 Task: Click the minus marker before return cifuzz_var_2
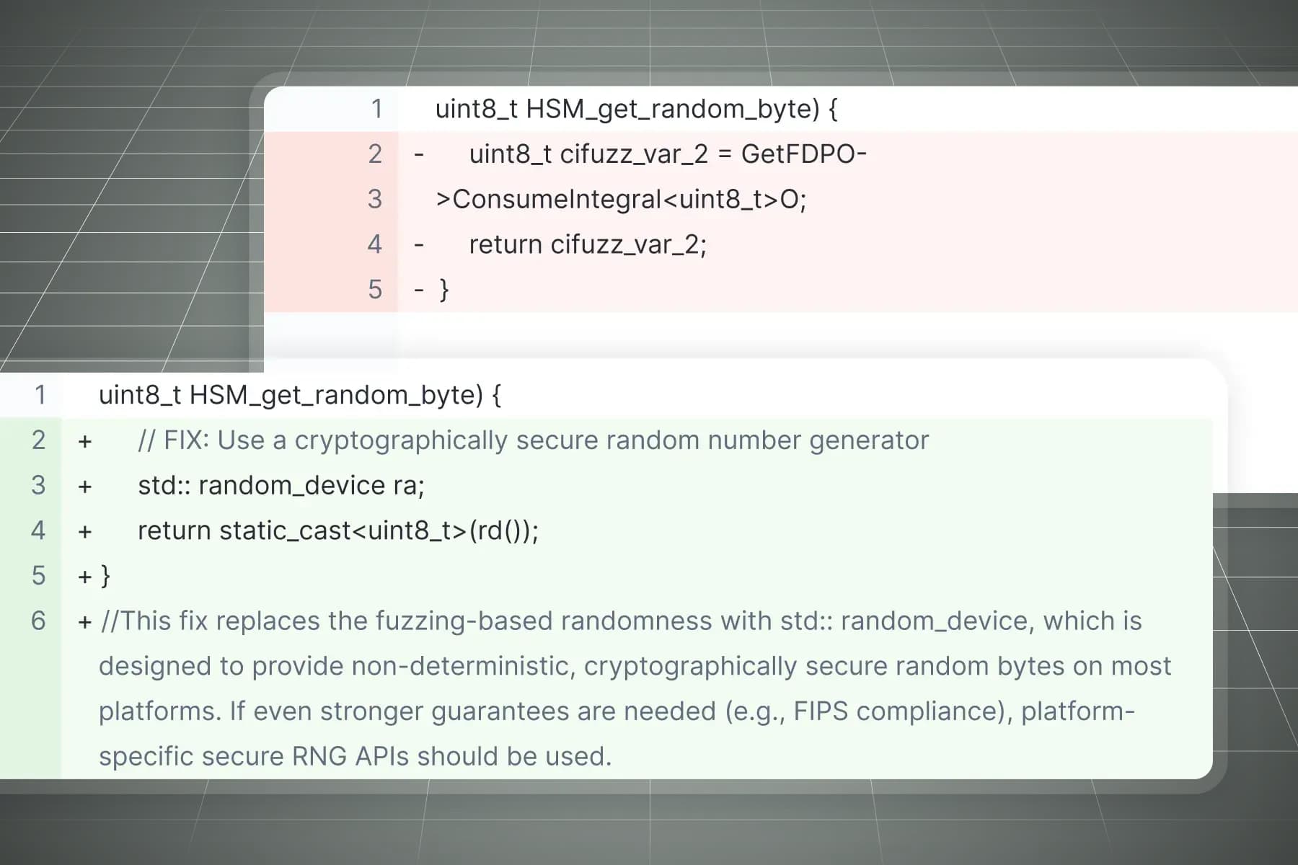point(418,245)
